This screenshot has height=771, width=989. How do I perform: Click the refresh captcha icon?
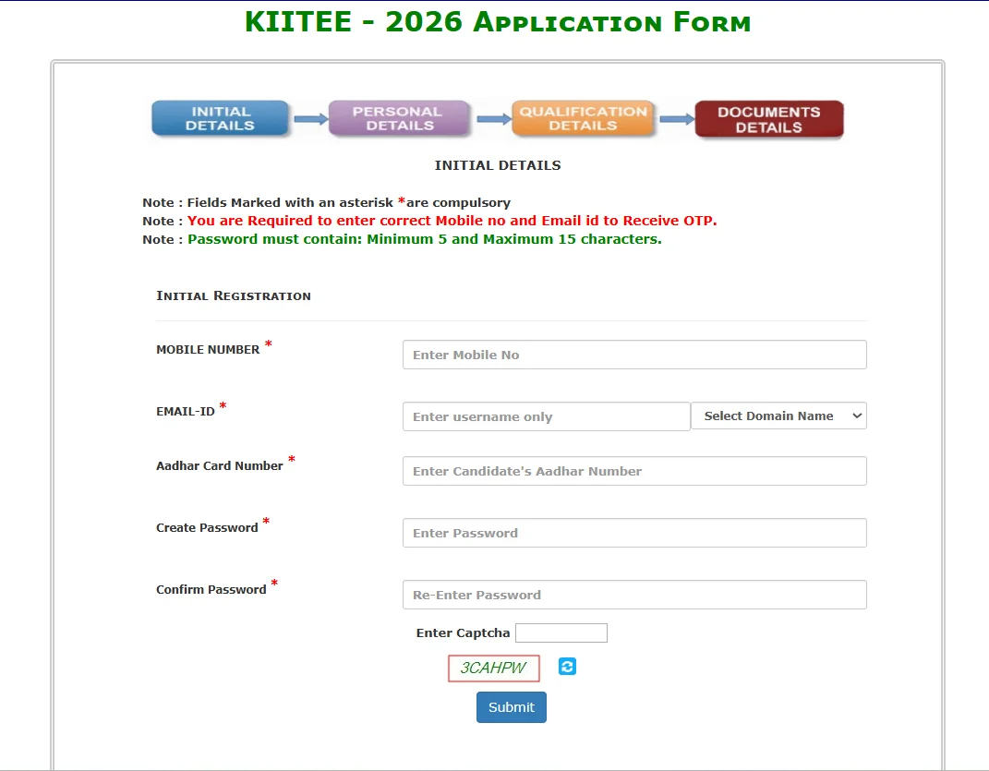coord(567,667)
